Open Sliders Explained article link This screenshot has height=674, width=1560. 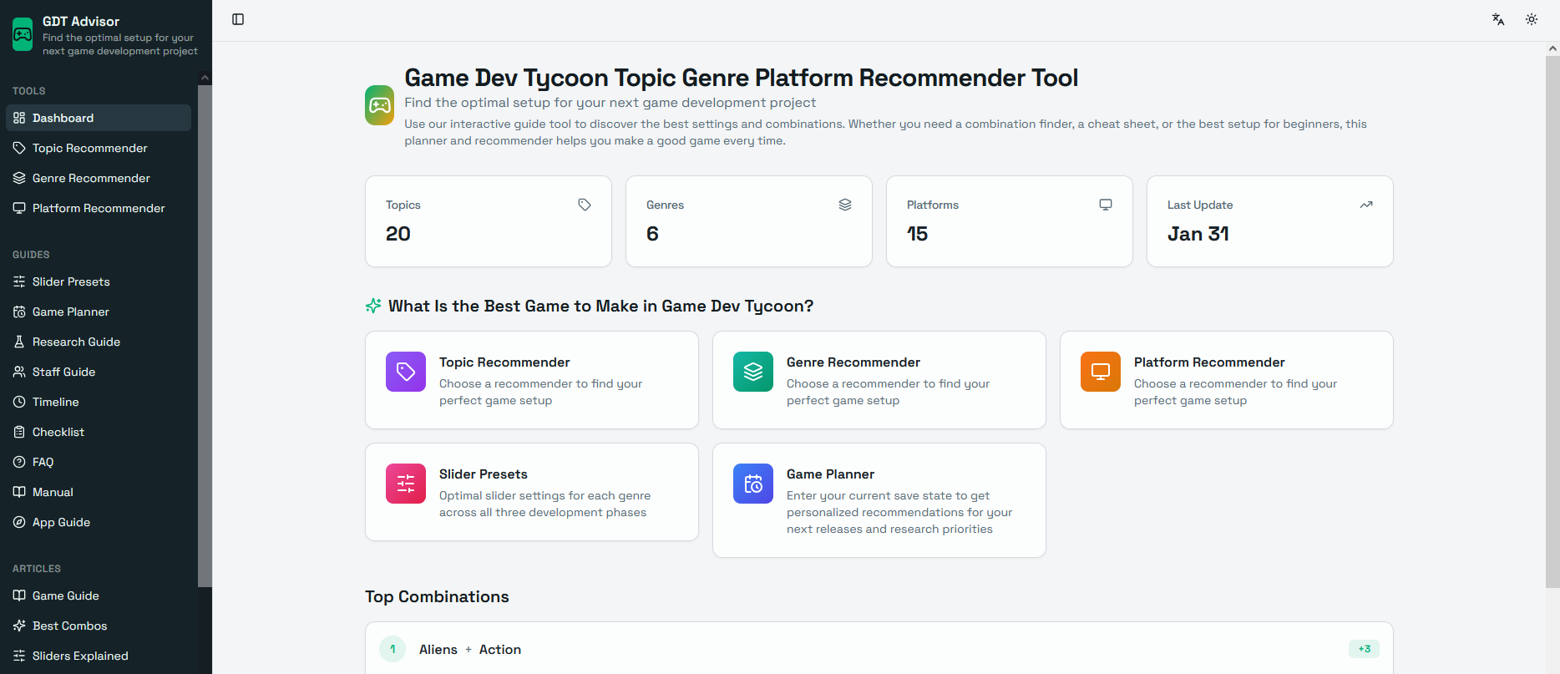pyautogui.click(x=99, y=656)
